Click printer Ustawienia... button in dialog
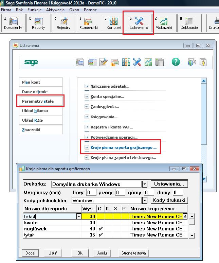219x263 pixels. click(x=169, y=184)
